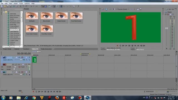
Task: Open the preview Project Video Properties icon
Action: [103, 9]
